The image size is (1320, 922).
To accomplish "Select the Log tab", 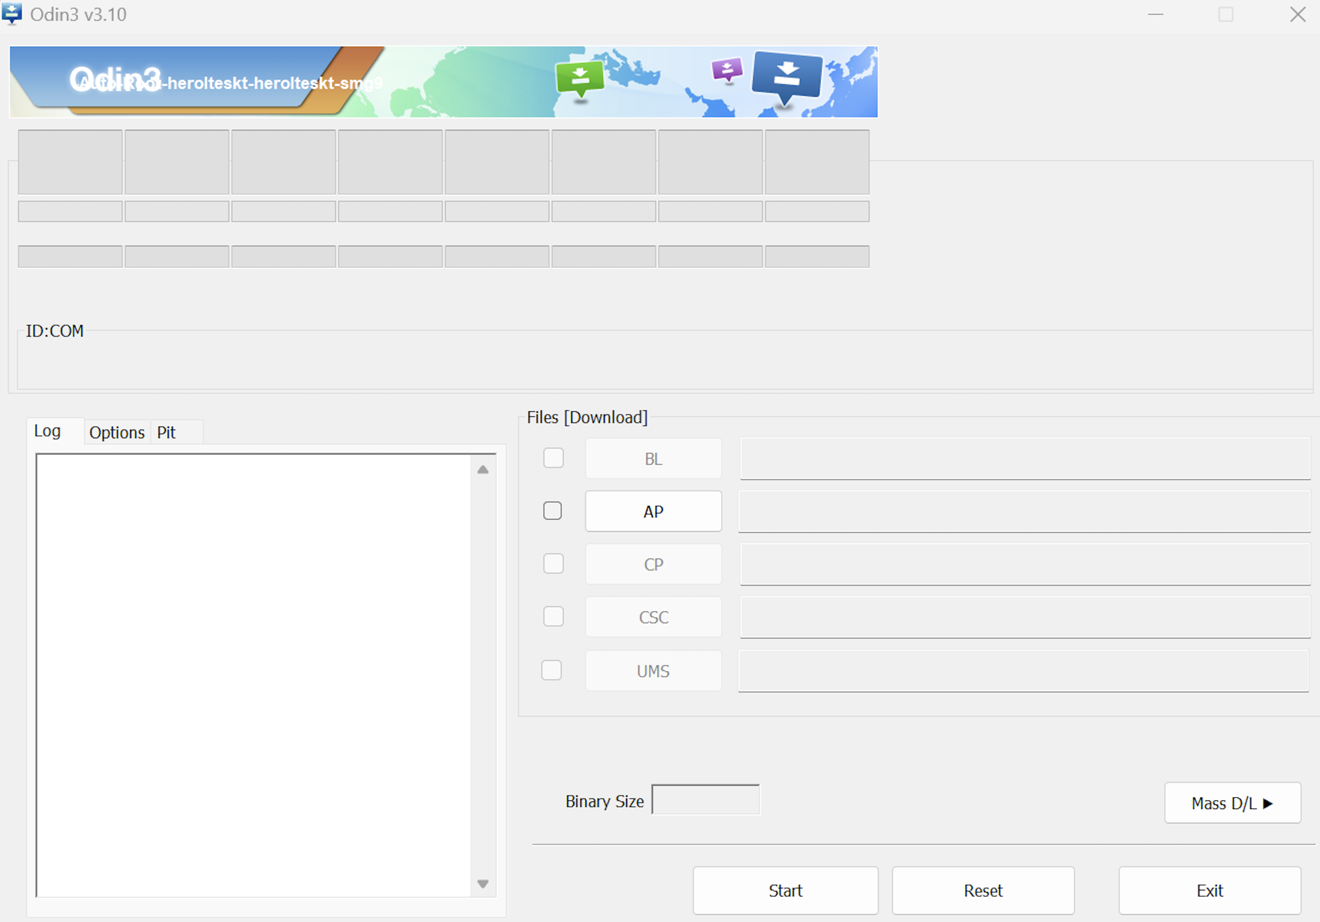I will [47, 431].
